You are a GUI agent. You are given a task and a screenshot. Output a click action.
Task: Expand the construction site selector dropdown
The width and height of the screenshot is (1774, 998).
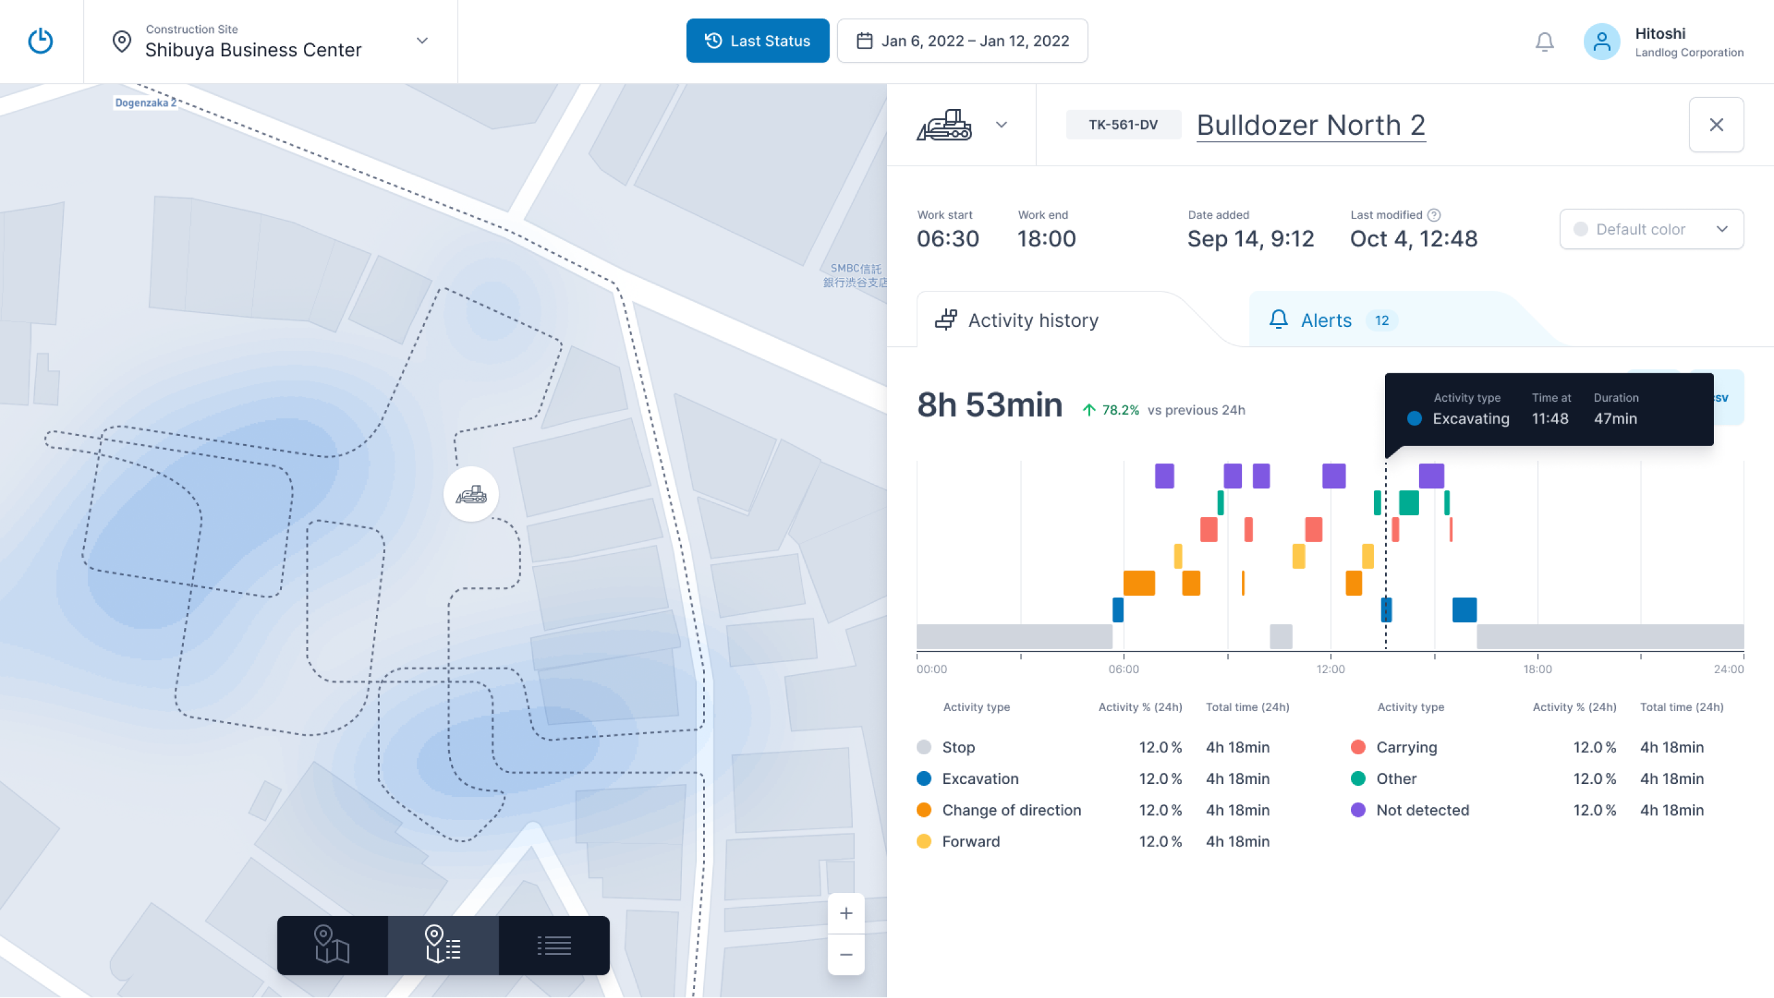[422, 41]
